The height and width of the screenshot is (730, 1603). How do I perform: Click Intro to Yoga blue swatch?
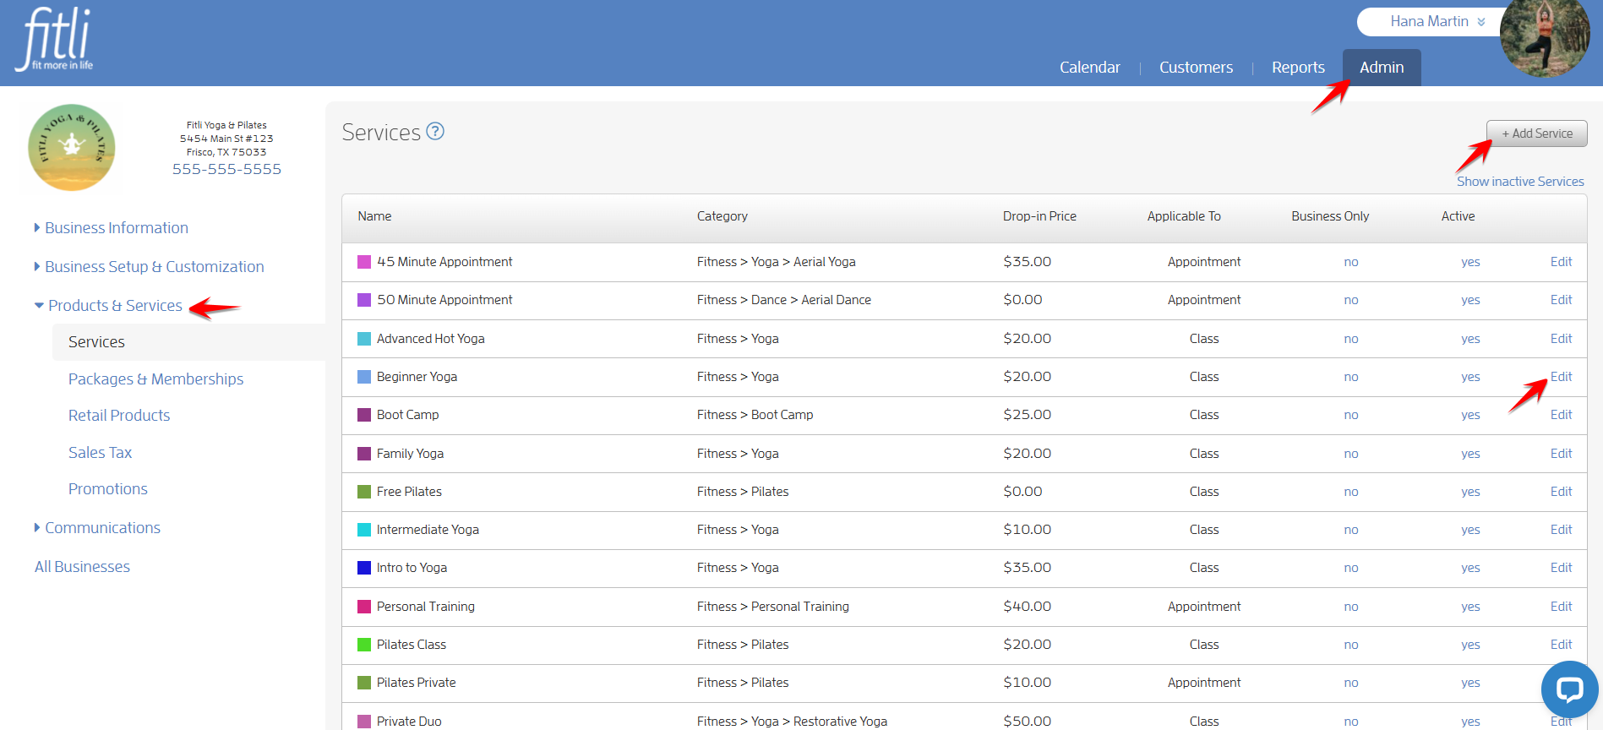pos(364,568)
